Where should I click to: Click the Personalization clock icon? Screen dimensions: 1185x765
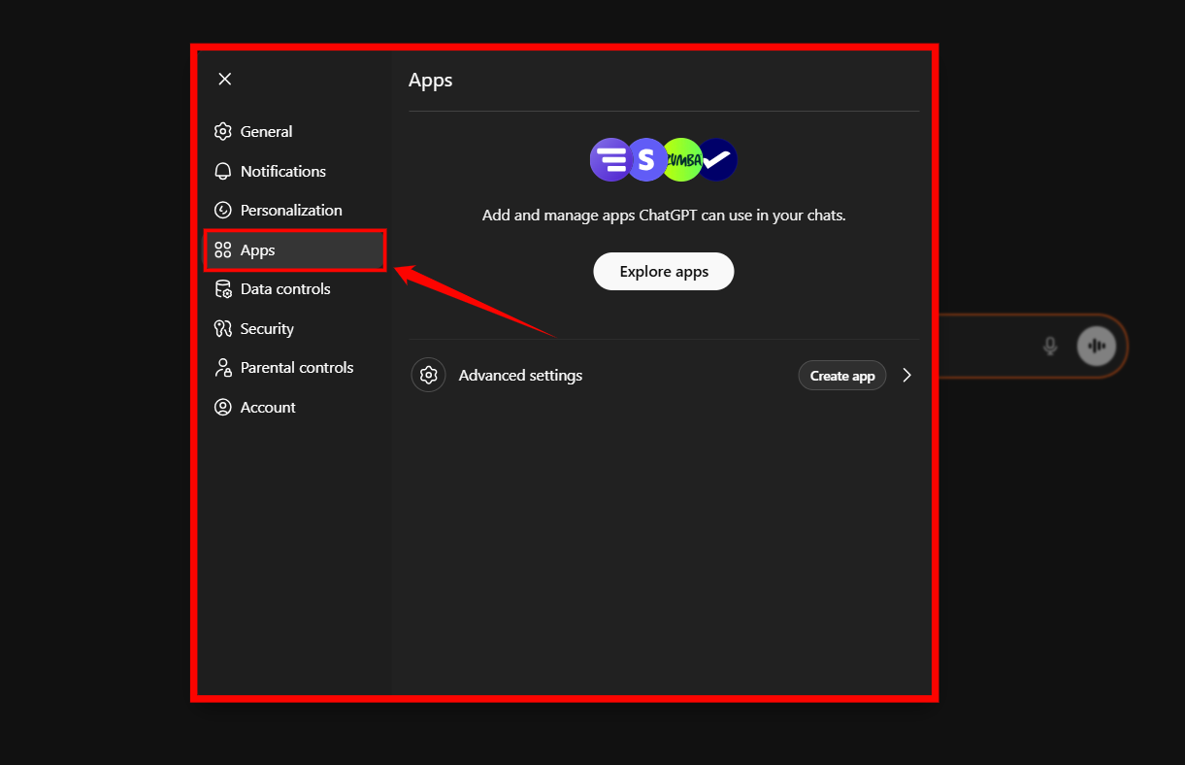223,210
